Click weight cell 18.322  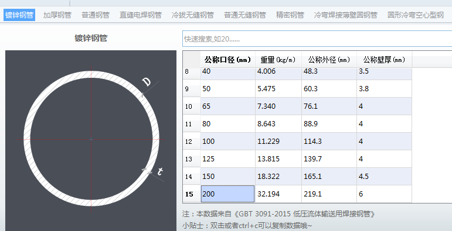click(278, 177)
